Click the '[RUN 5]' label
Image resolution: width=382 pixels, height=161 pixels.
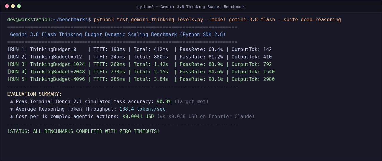[x=17, y=79]
